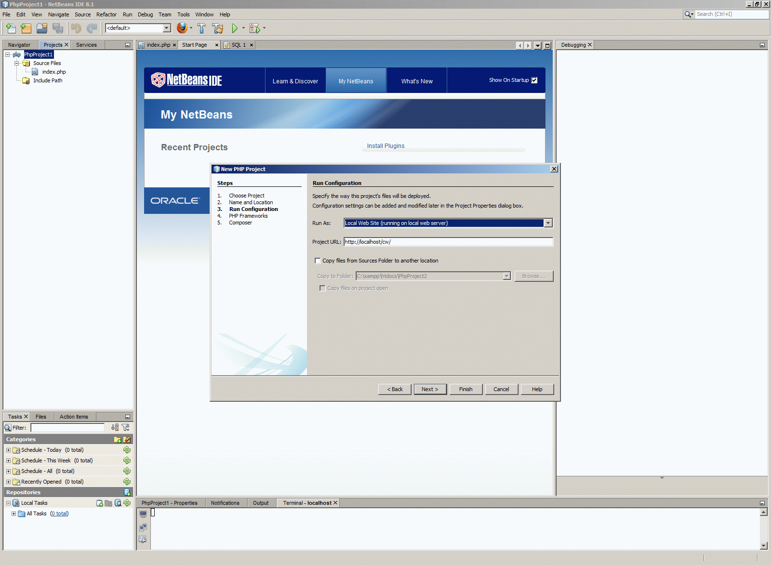Click the Redo arrow in the toolbar

[92, 28]
